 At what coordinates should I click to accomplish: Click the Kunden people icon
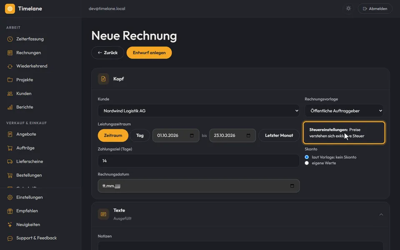tap(10, 94)
